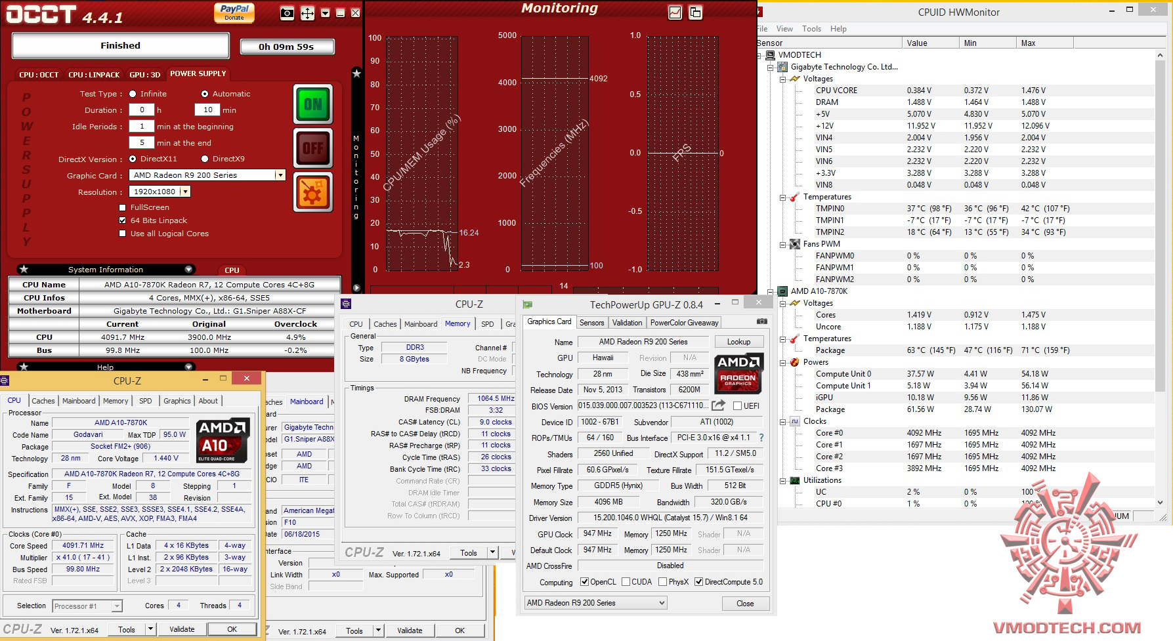
Task: Click the VMODTECH computer icon in HWMonitor
Action: tap(771, 55)
